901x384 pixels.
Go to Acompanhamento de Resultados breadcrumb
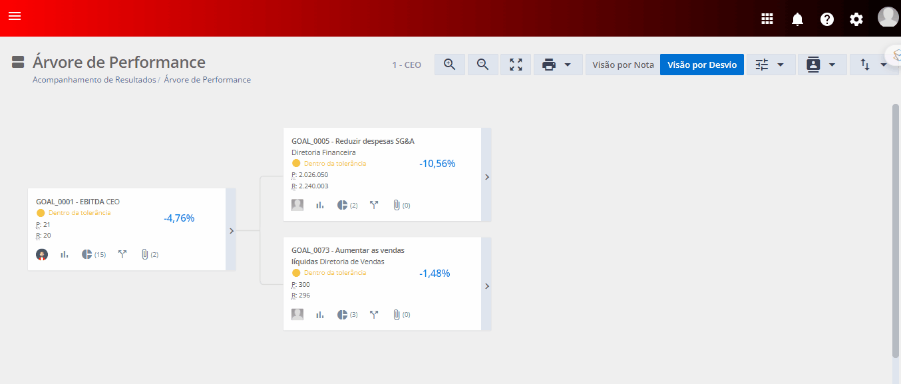pos(94,80)
